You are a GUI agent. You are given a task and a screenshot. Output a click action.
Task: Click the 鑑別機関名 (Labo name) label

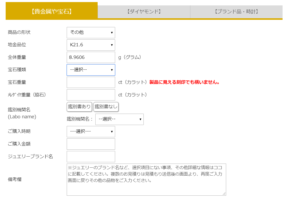click(x=22, y=113)
